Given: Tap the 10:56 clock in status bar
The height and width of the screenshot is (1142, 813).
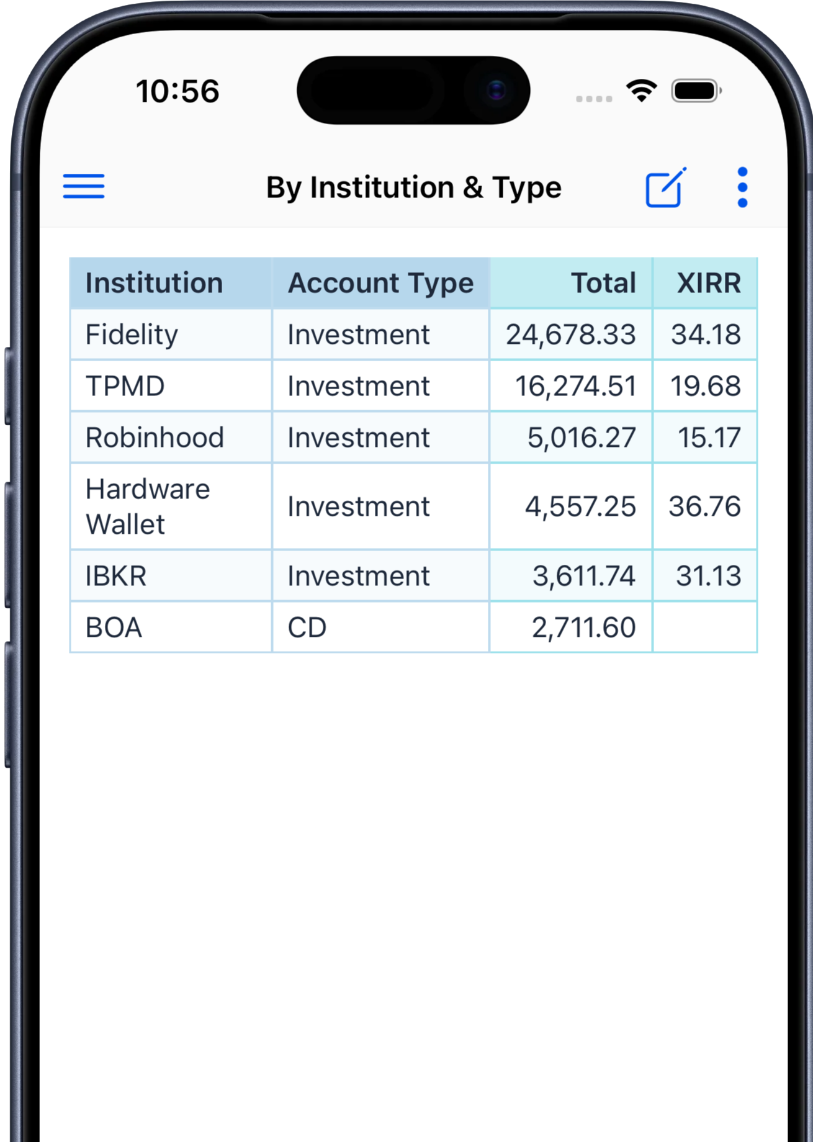Looking at the screenshot, I should pos(177,91).
